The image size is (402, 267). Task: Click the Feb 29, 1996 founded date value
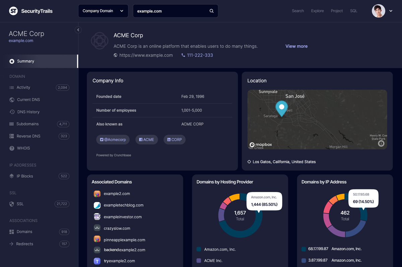[193, 97]
